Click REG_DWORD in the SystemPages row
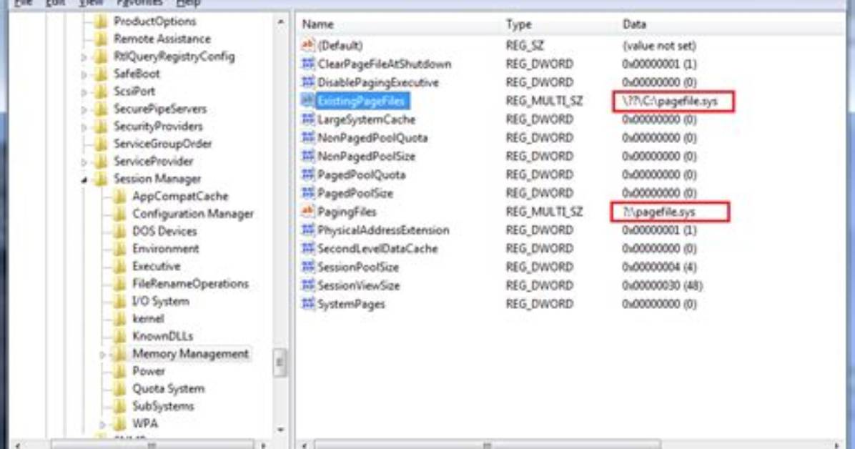The height and width of the screenshot is (449, 855). (539, 304)
